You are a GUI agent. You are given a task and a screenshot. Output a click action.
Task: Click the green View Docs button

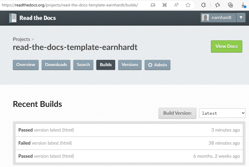click(x=226, y=46)
